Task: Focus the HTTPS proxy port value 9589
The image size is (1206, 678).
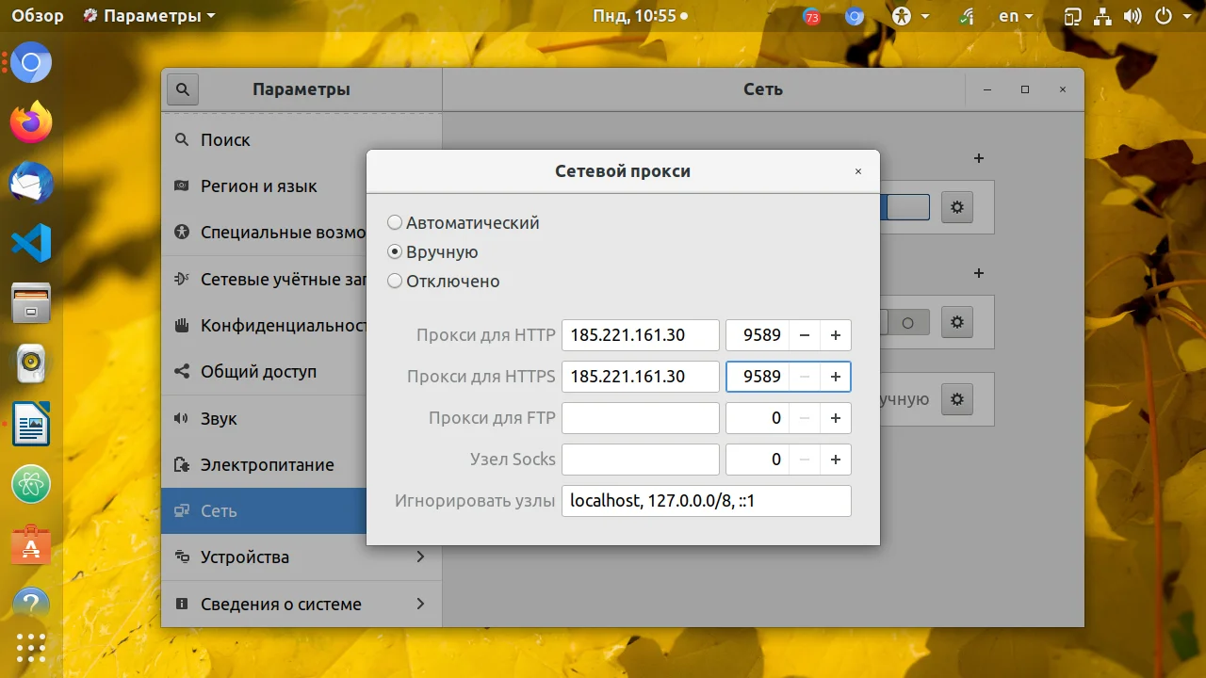Action: click(x=758, y=377)
